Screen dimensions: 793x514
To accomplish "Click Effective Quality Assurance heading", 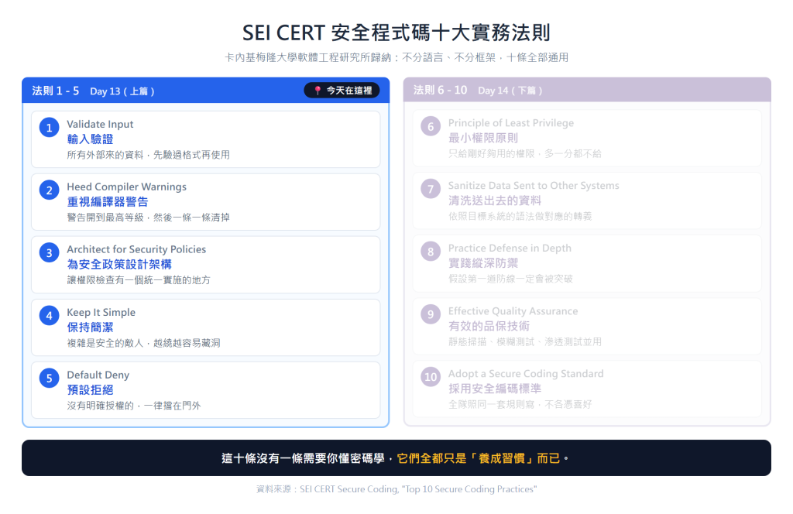I will (x=513, y=311).
